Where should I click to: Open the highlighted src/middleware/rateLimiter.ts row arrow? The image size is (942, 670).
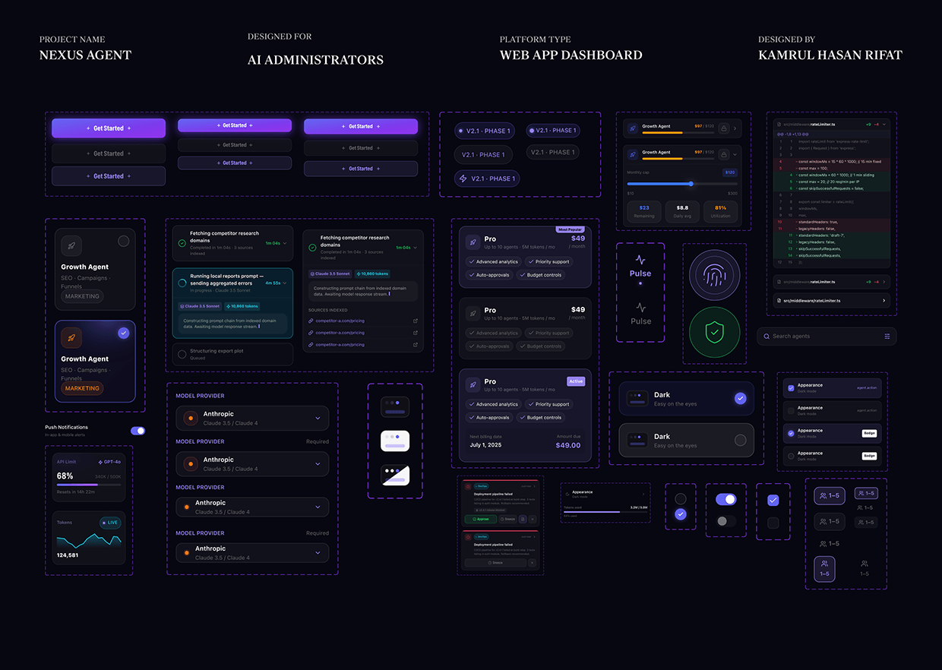tap(884, 301)
